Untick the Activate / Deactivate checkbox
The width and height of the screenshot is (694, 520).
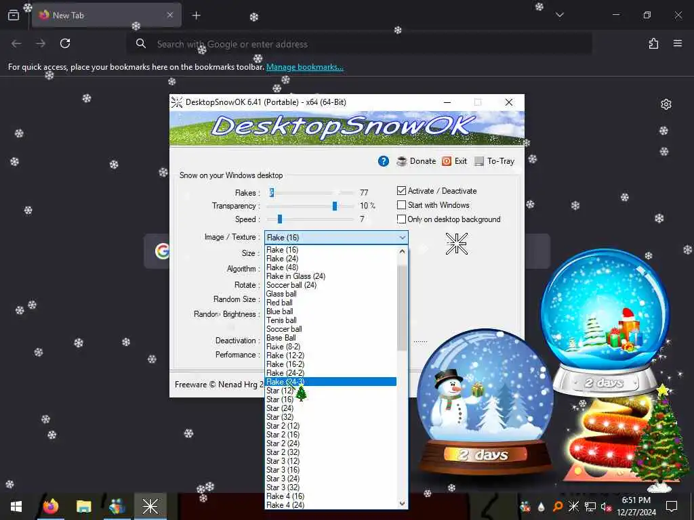[x=401, y=191]
